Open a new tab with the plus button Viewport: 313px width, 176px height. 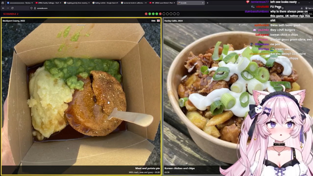coord(208,3)
